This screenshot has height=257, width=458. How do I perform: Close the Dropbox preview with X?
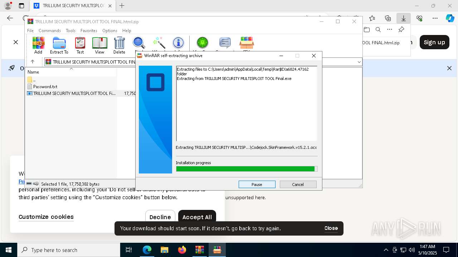(16, 42)
